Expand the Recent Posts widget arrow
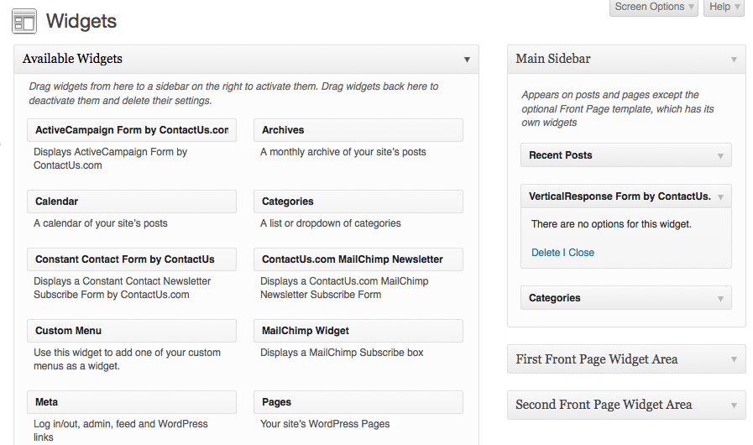 click(720, 155)
